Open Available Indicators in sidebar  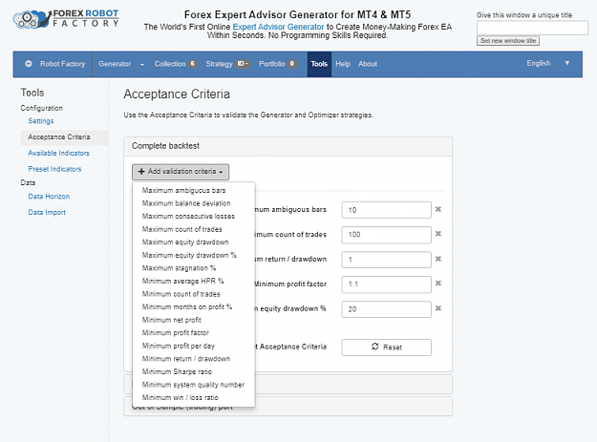pos(58,153)
